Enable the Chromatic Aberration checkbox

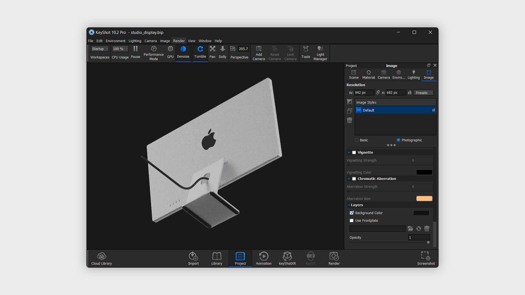(354, 179)
